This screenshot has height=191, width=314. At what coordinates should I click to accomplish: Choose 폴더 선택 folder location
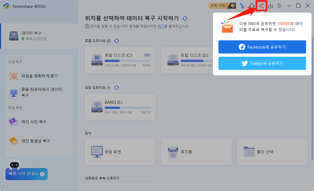(x=272, y=152)
